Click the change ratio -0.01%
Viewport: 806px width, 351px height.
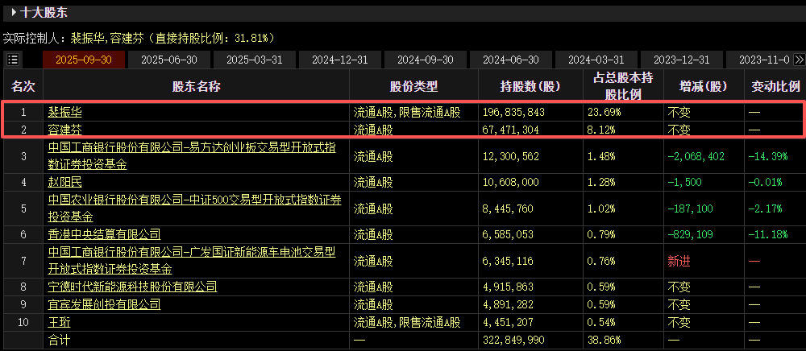pyautogui.click(x=765, y=182)
